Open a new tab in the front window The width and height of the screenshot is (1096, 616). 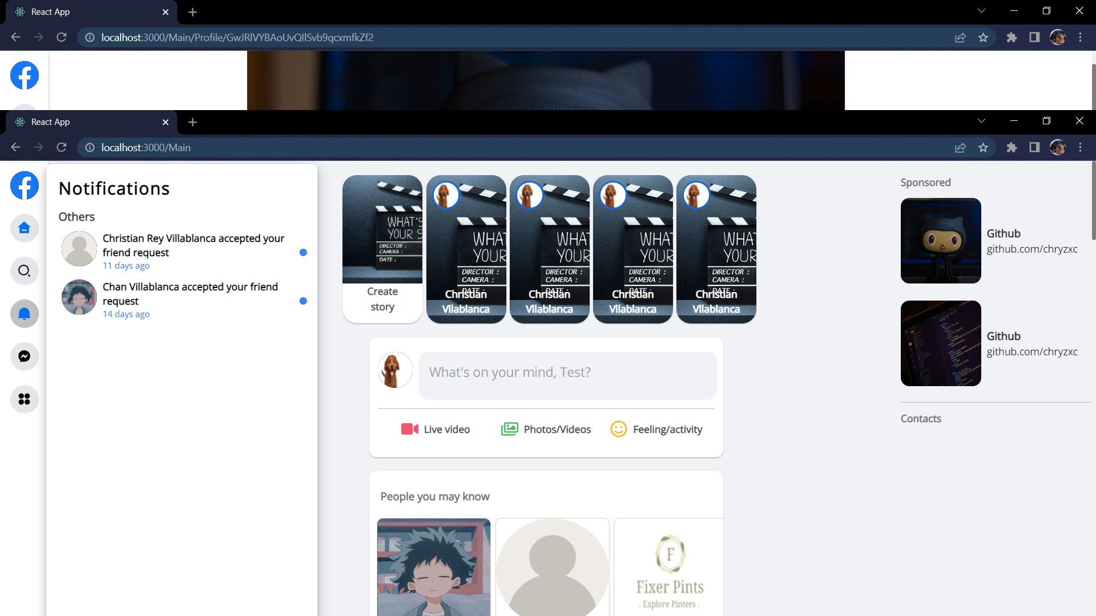pyautogui.click(x=192, y=122)
